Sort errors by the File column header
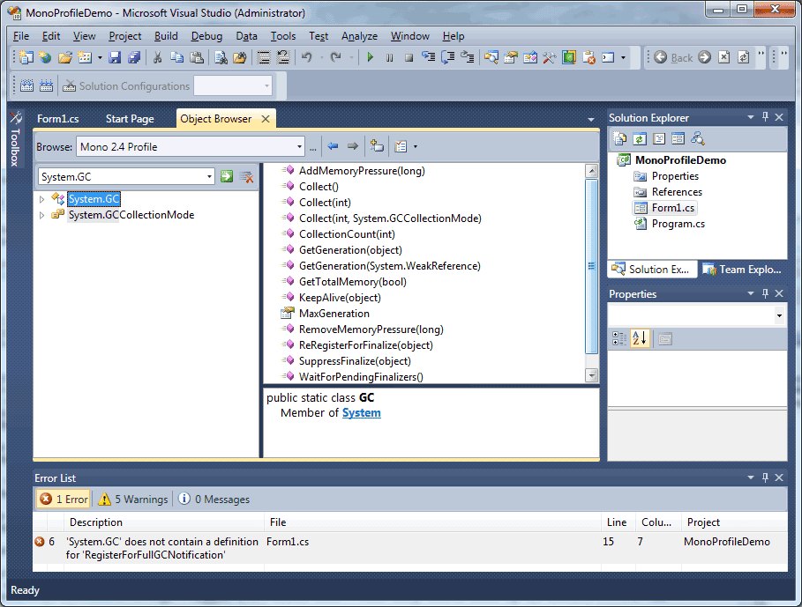 (x=432, y=522)
